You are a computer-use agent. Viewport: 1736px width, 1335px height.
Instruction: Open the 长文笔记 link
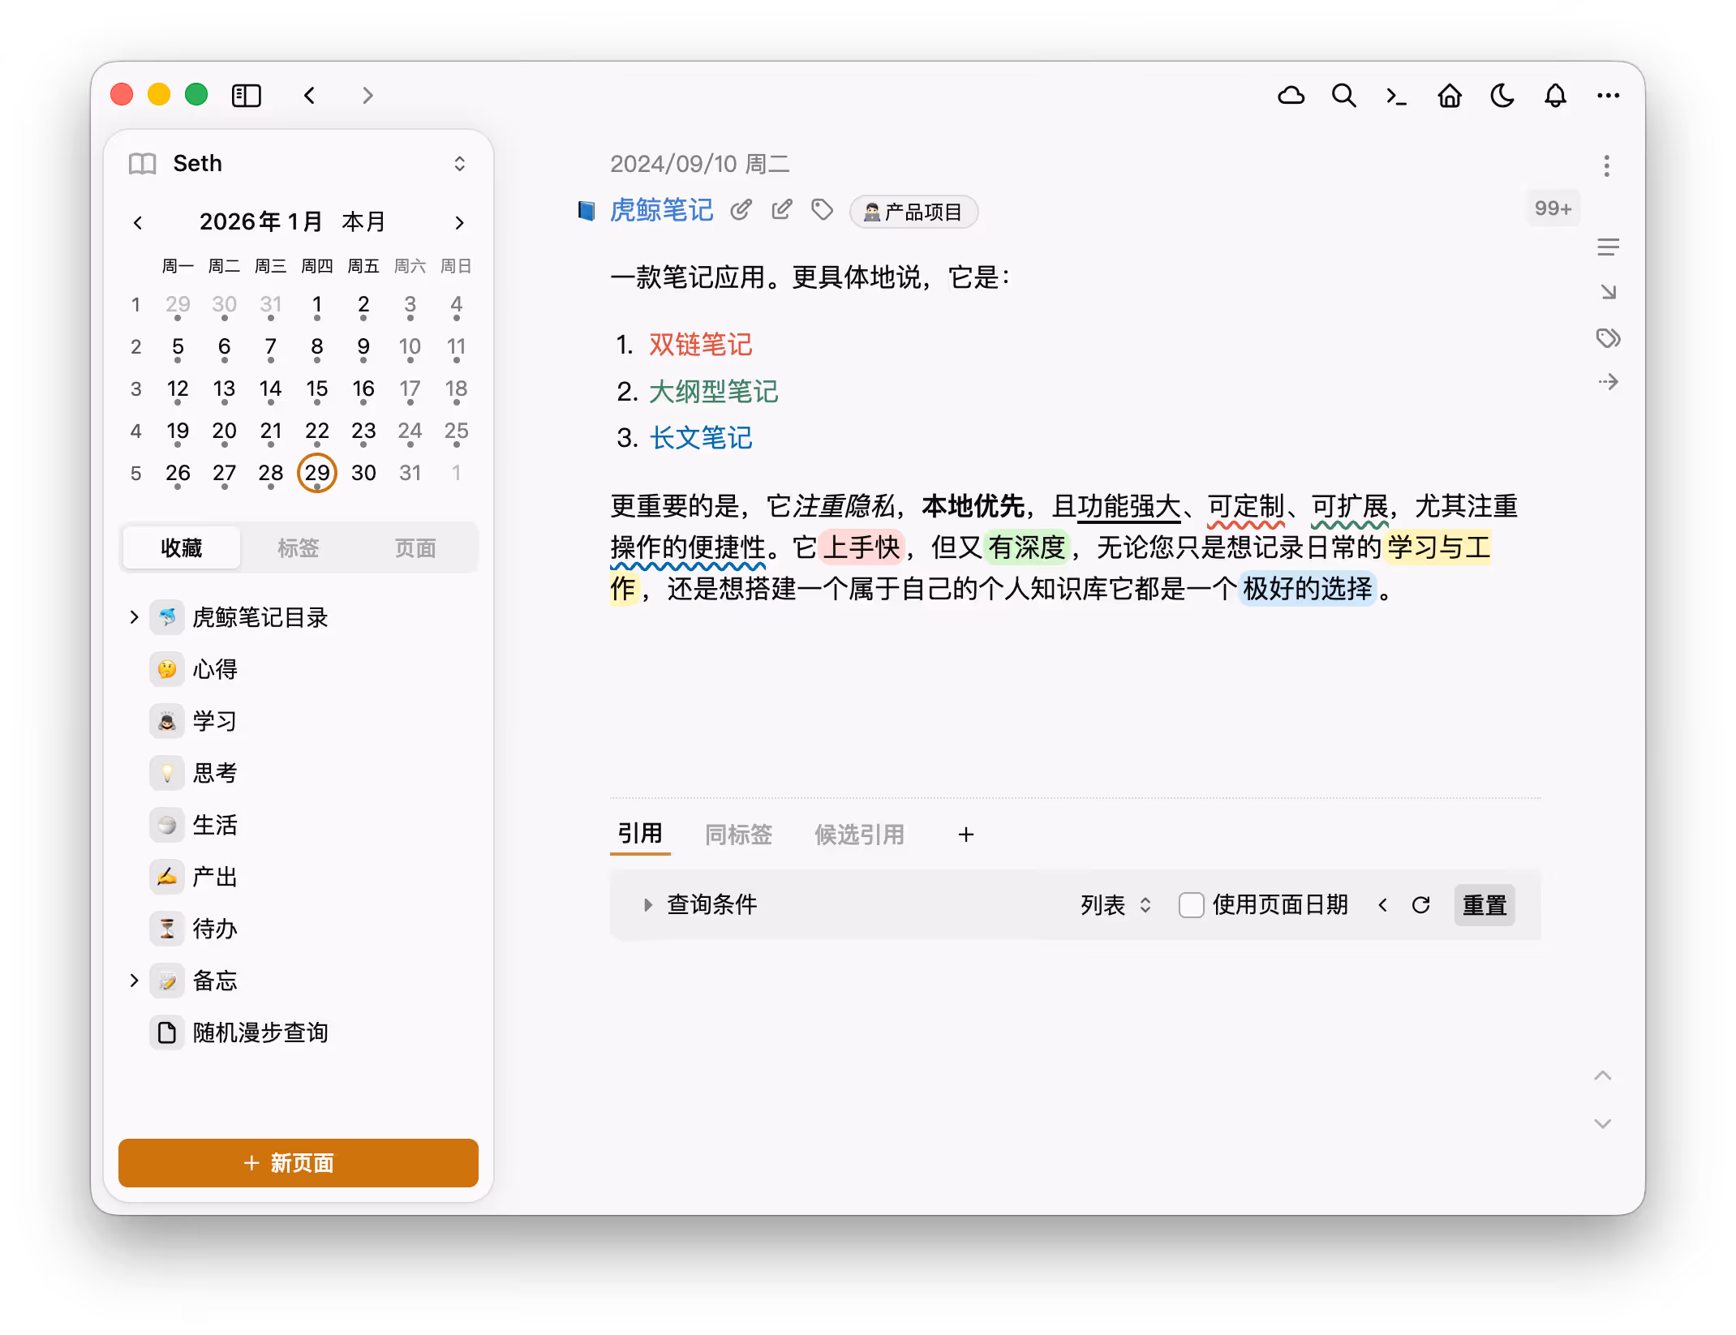click(700, 438)
